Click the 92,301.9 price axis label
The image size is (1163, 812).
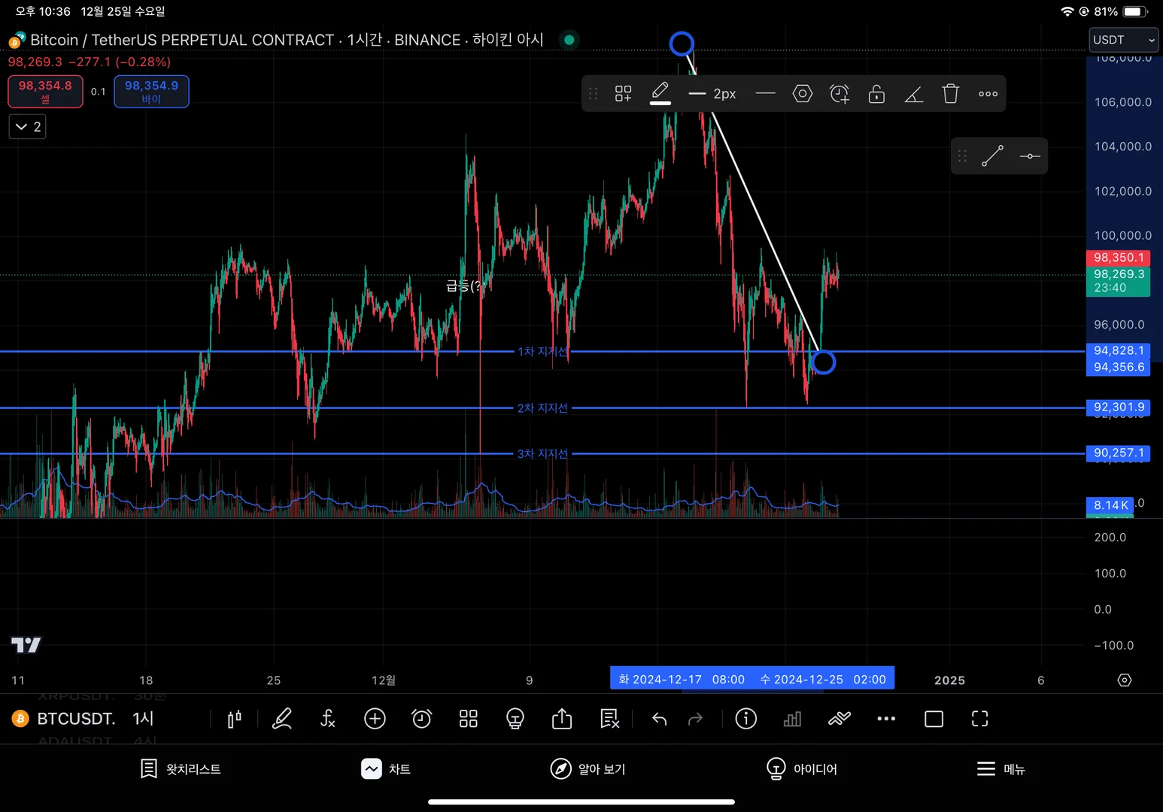pyautogui.click(x=1119, y=407)
